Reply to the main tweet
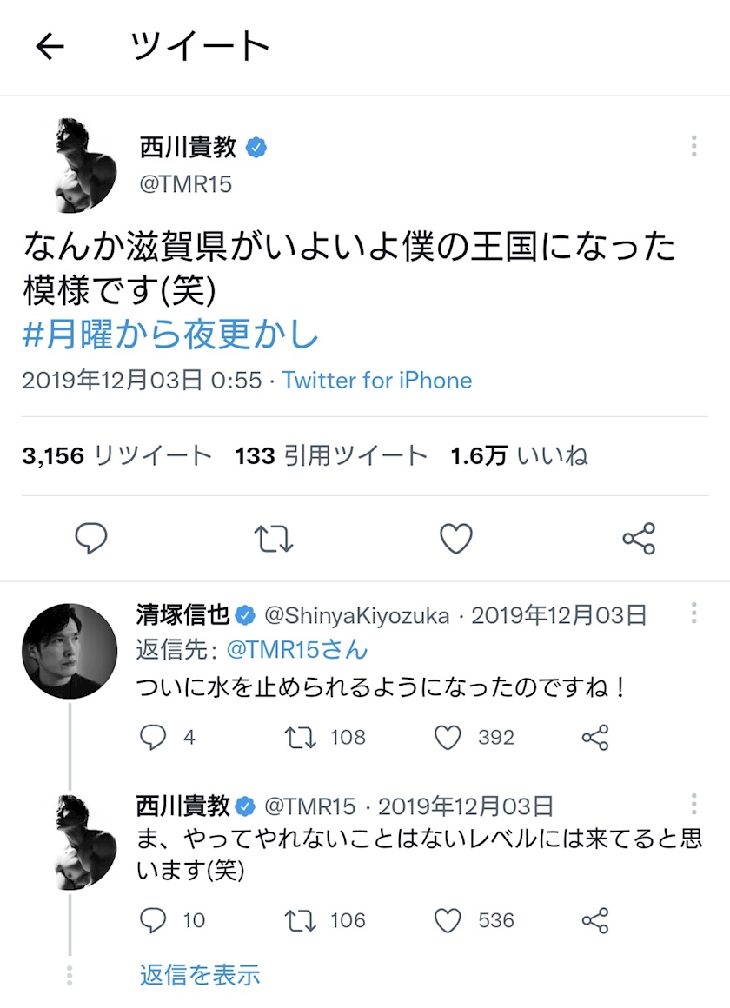This screenshot has height=1008, width=730. [x=90, y=539]
